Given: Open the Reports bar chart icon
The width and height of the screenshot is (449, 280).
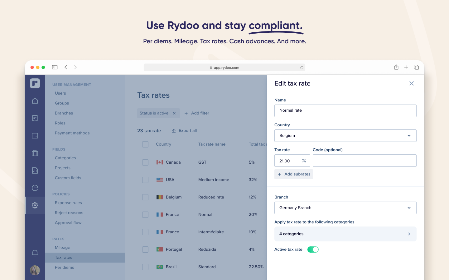Looking at the screenshot, I should pyautogui.click(x=35, y=170).
